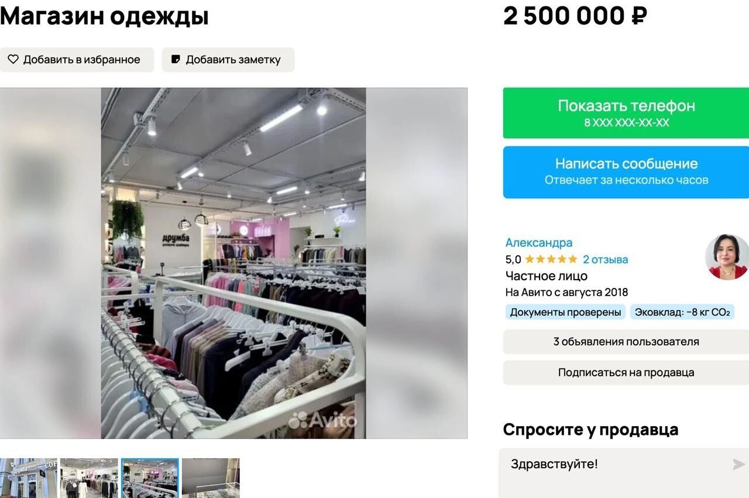
Task: Click the Эковклад CO₂ badge
Action: [682, 312]
